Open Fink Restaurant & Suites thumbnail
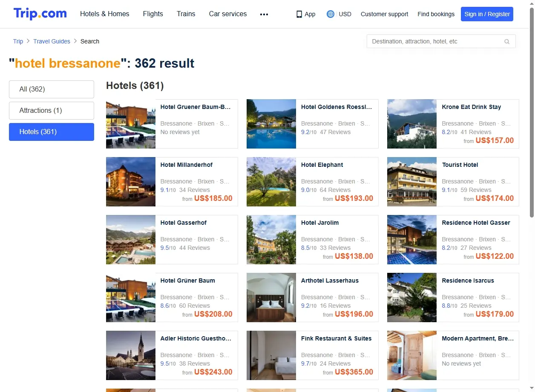535x392 pixels. tap(271, 355)
